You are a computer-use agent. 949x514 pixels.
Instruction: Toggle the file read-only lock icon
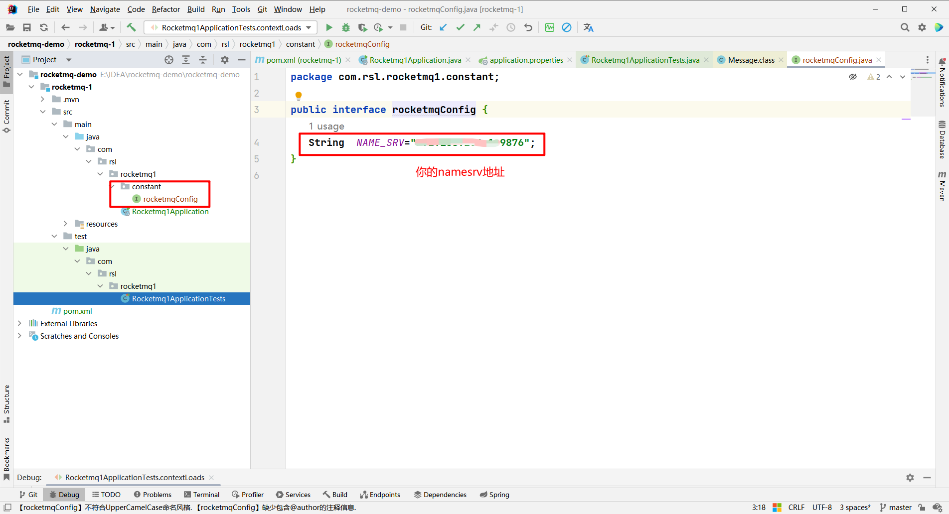click(922, 508)
